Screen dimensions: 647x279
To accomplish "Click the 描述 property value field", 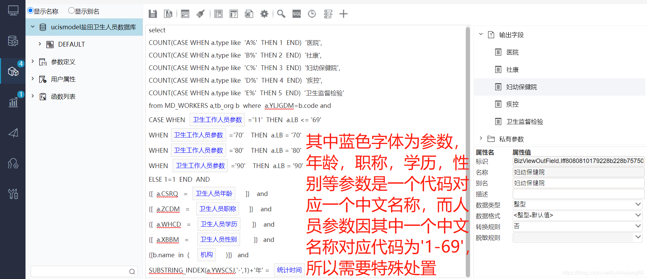I will (x=578, y=194).
